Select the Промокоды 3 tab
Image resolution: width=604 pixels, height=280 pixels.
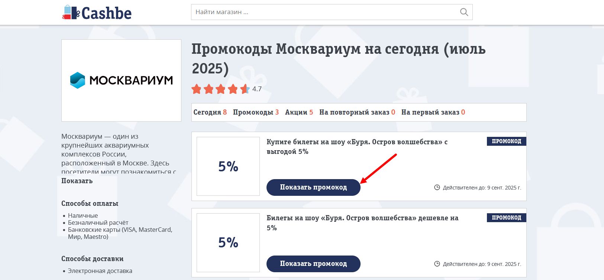(x=256, y=112)
